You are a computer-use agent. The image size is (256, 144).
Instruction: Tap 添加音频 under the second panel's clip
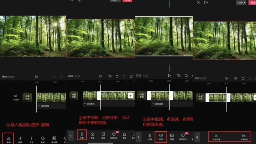tap(89, 104)
